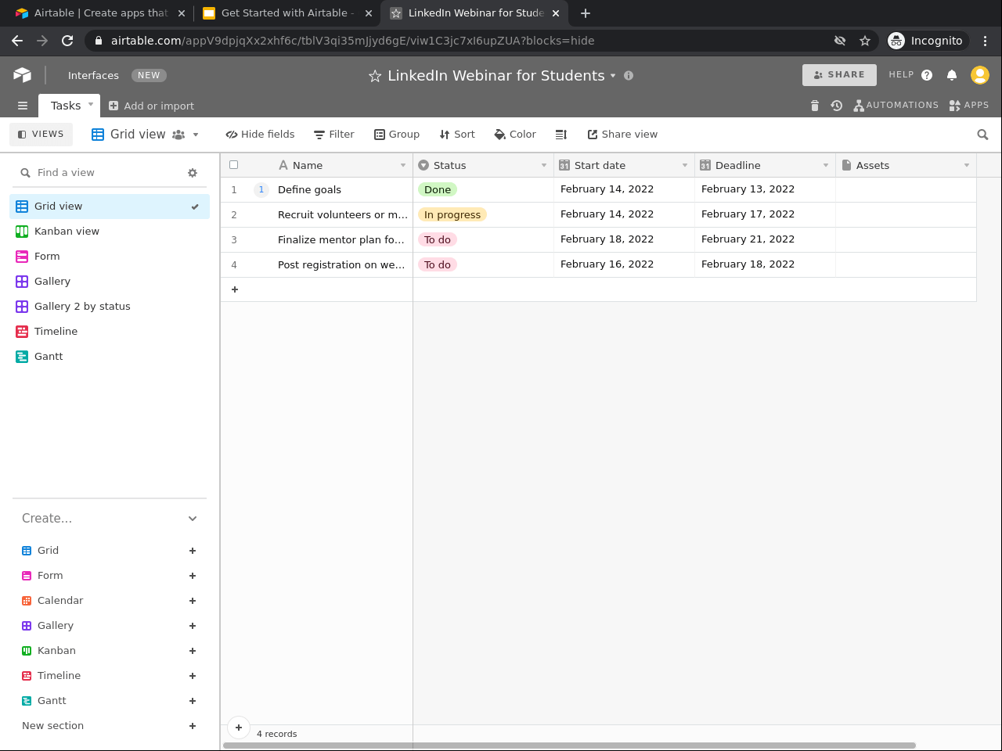
Task: Click the help question mark icon
Action: click(x=927, y=75)
